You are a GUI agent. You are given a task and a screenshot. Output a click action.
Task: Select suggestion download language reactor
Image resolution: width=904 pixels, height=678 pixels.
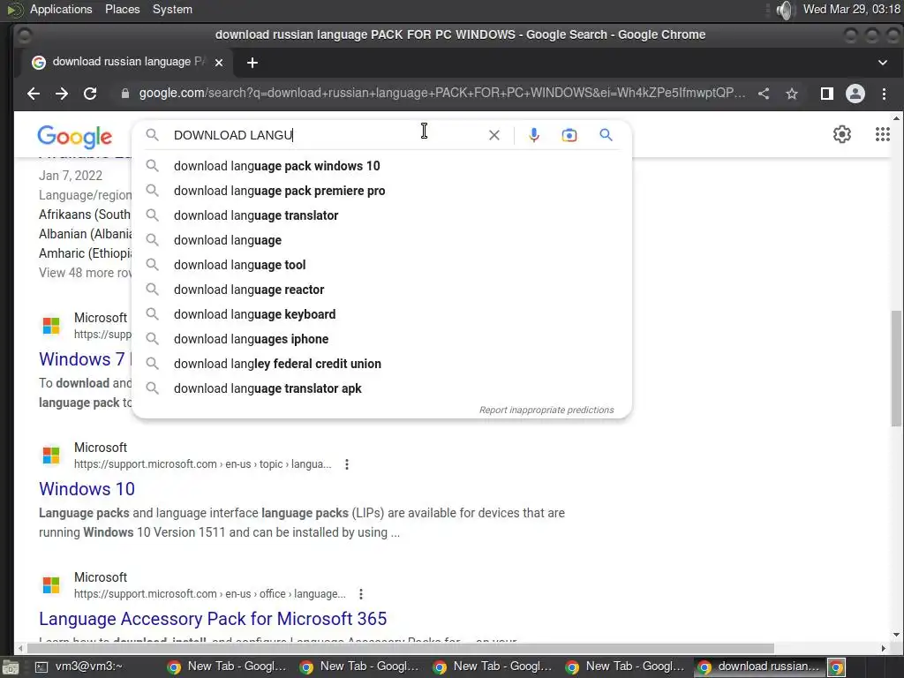381,290
